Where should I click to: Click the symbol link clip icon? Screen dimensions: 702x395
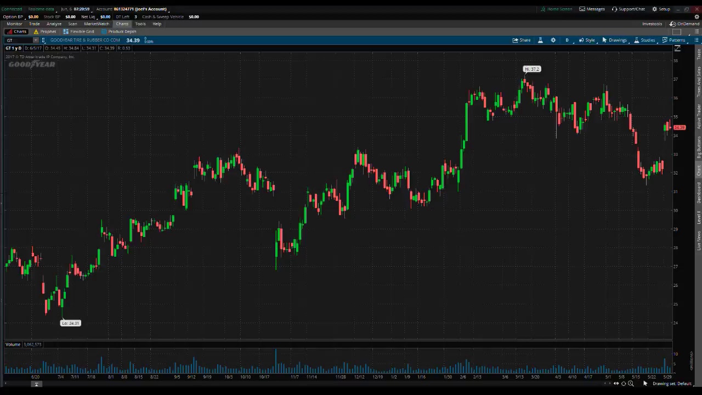click(44, 40)
